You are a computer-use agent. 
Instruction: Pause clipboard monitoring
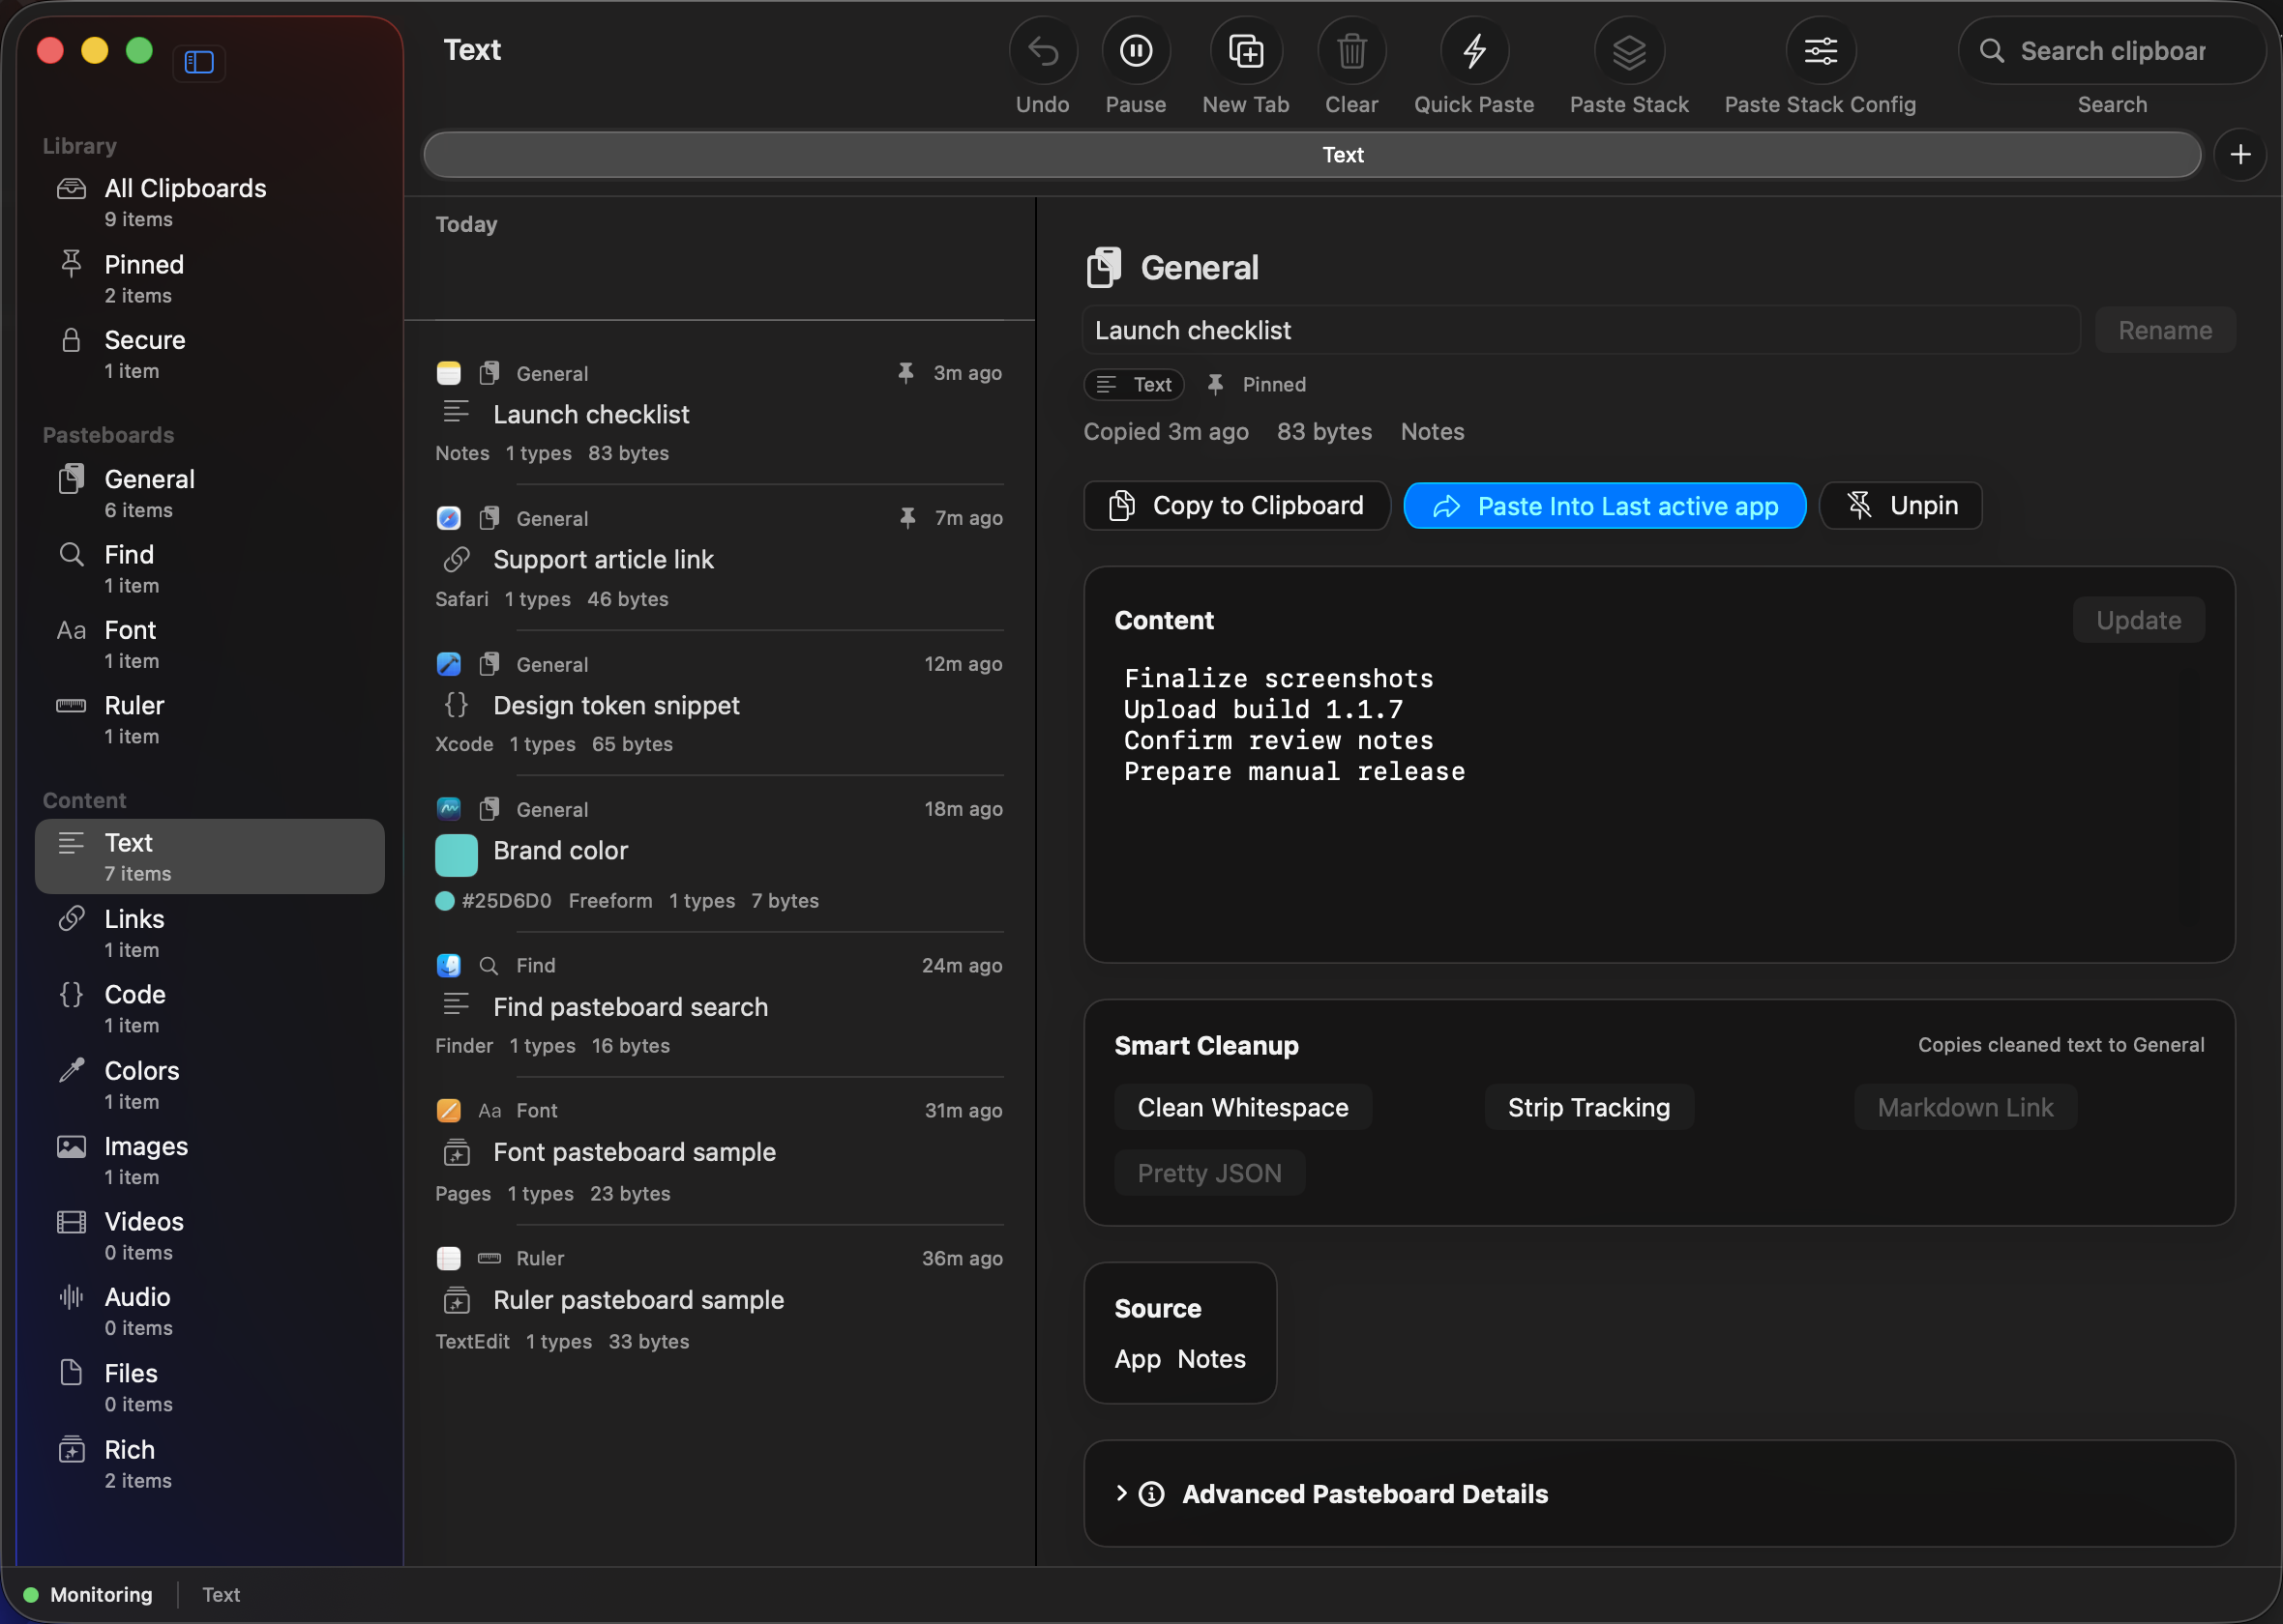[1136, 50]
